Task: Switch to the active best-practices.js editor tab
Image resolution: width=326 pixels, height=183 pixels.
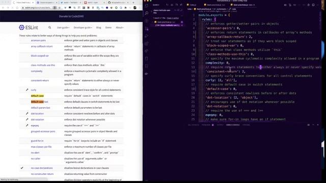Action: click(242, 5)
